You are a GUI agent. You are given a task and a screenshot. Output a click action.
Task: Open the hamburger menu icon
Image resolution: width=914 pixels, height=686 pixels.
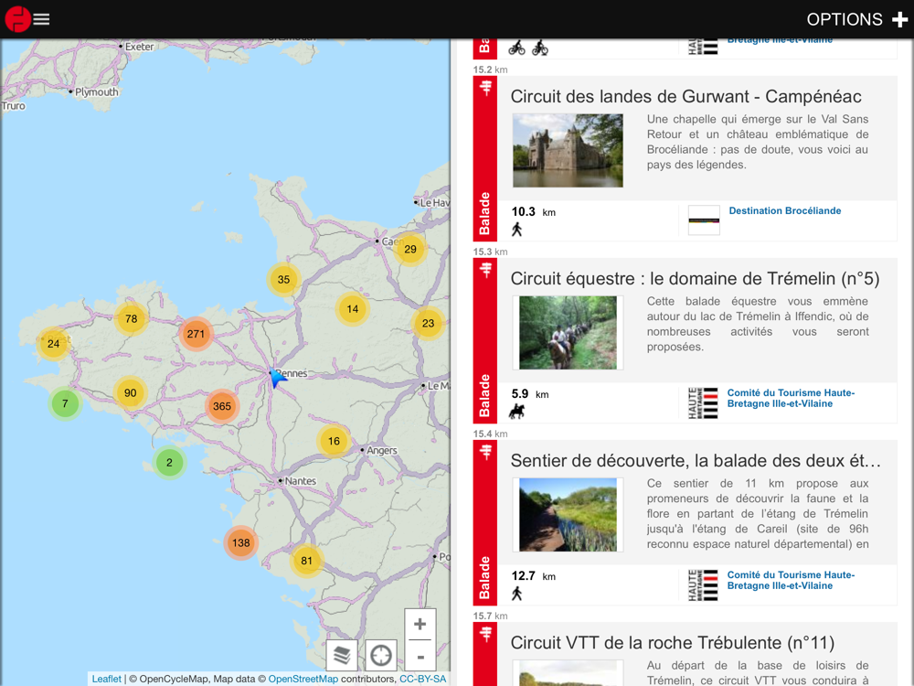point(41,19)
